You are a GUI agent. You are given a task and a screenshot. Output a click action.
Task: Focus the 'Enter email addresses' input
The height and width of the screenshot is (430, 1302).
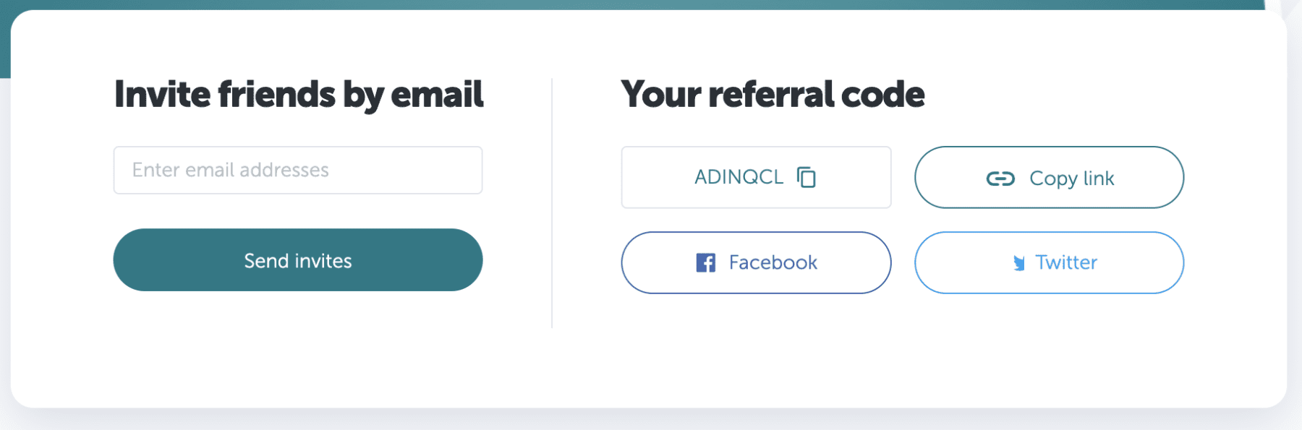297,170
